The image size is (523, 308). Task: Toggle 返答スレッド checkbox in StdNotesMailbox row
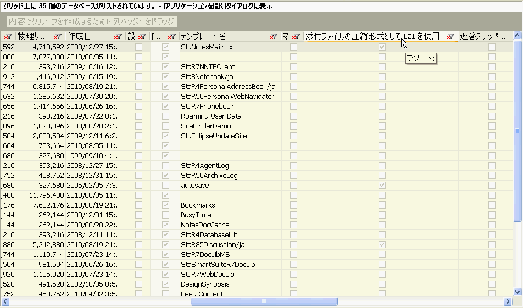click(492, 47)
